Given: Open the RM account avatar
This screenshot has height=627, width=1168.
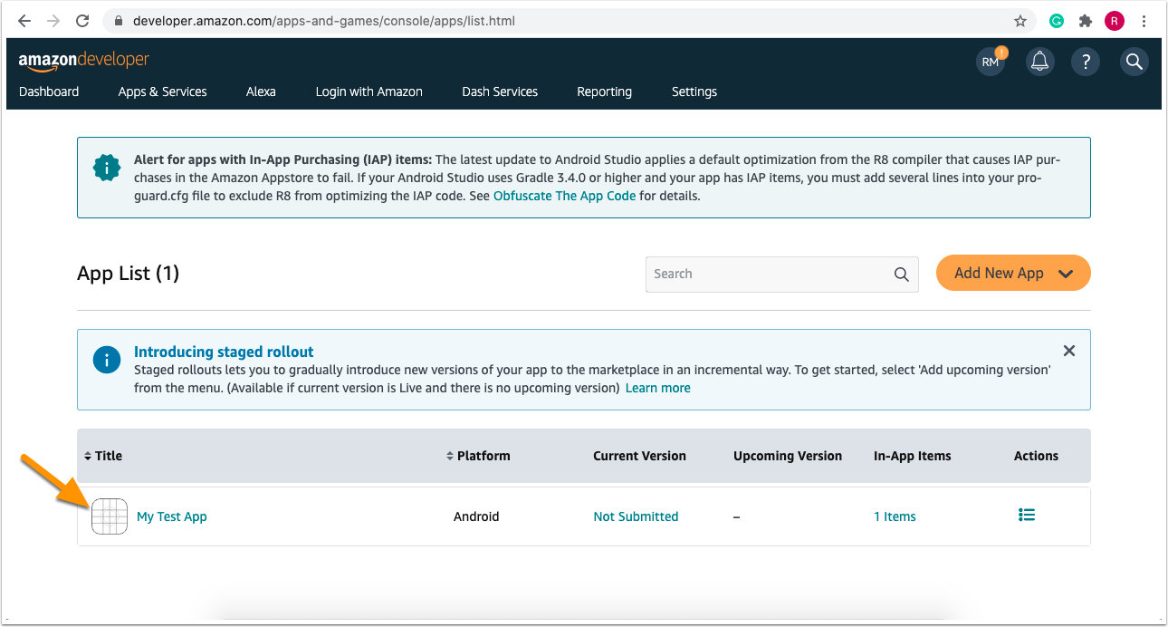Looking at the screenshot, I should click(x=991, y=62).
